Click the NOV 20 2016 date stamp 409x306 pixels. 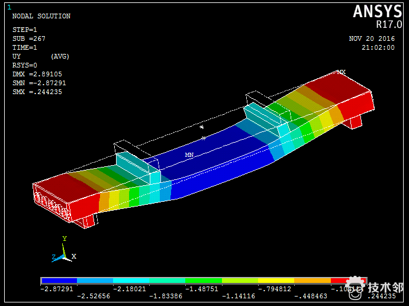(x=372, y=38)
